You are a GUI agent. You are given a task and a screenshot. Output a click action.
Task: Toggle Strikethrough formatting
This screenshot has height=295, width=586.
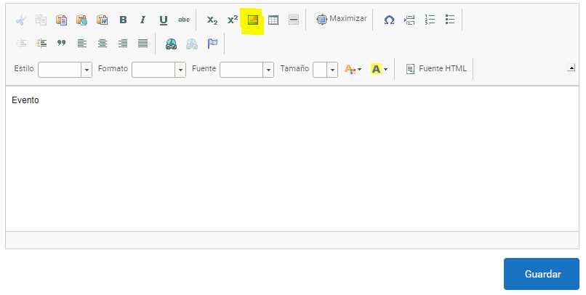click(x=183, y=20)
